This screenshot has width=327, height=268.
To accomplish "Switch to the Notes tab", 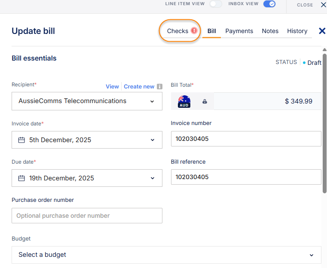I will pyautogui.click(x=270, y=31).
